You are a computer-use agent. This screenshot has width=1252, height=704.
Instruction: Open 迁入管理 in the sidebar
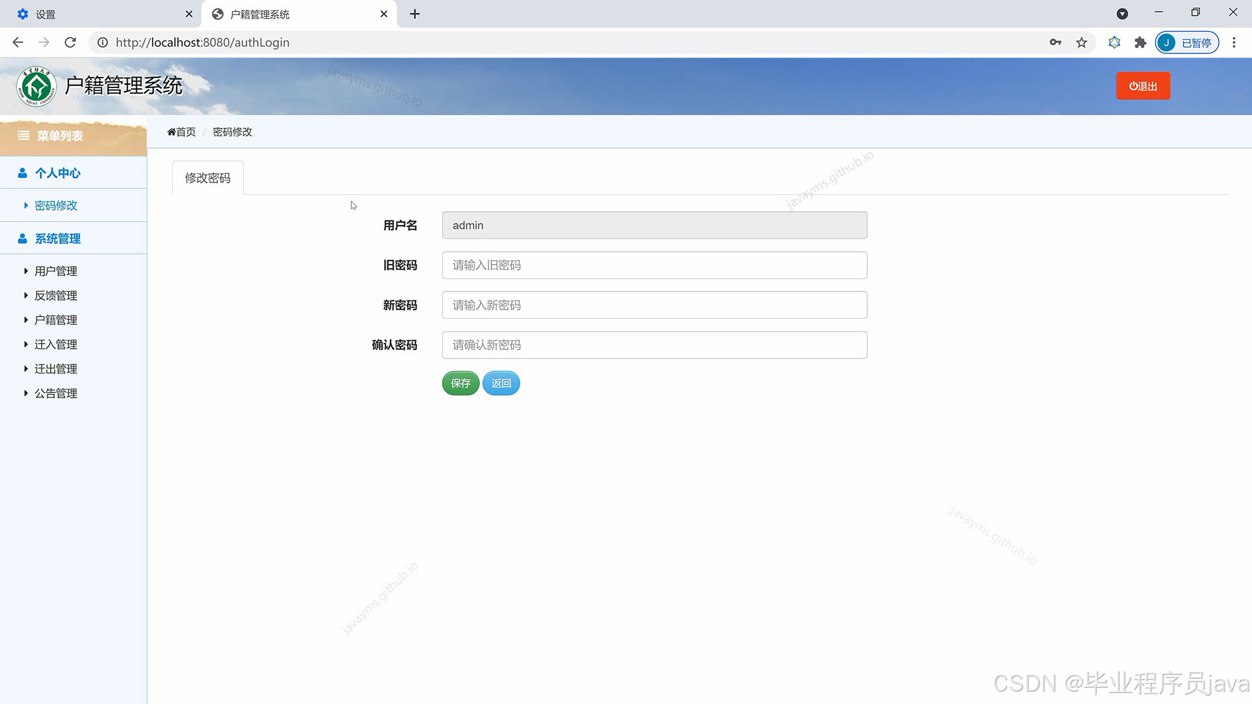tap(55, 344)
